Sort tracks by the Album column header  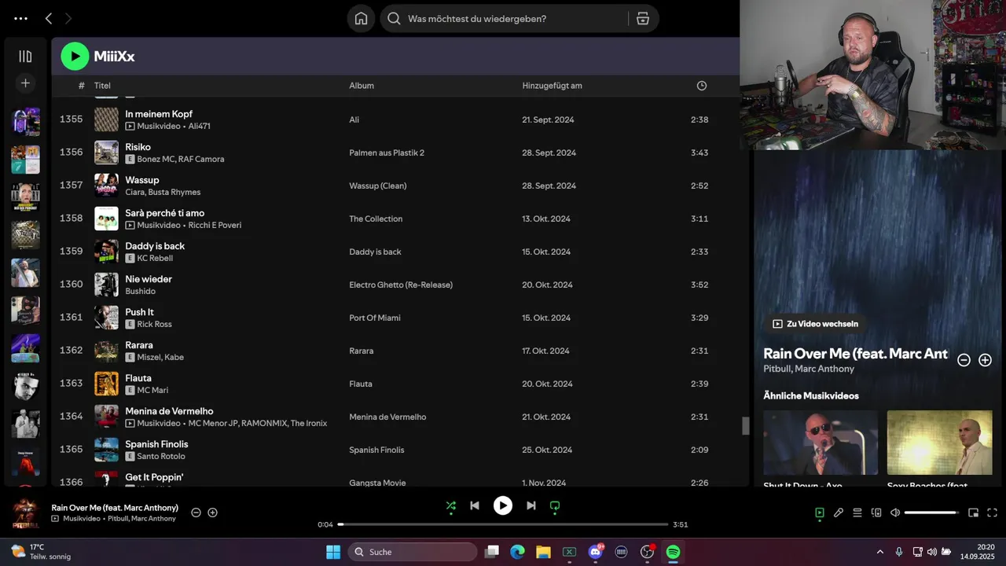(362, 86)
